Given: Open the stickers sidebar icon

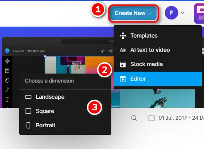Looking at the screenshot, I should 7,80.
